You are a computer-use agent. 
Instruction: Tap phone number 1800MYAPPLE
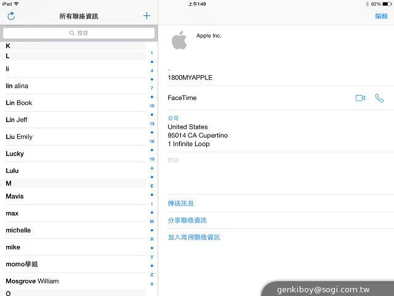tap(190, 78)
